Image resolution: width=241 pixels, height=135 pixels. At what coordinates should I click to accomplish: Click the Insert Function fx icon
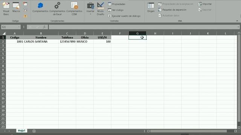[x=44, y=27]
